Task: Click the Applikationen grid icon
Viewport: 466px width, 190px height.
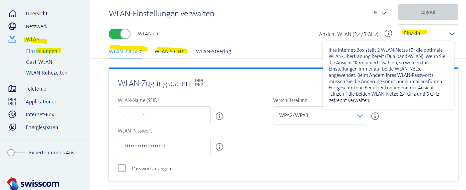Action: (12, 101)
